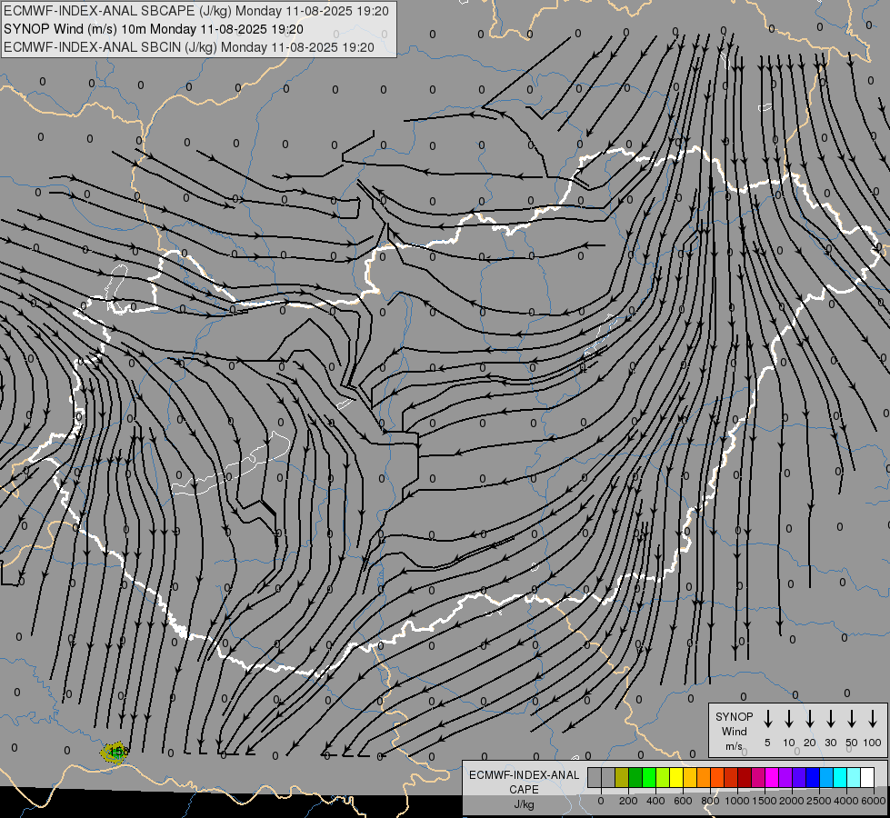This screenshot has height=818, width=890.
Task: Click the 2500 tick label on the CAPE scale
Action: click(819, 801)
